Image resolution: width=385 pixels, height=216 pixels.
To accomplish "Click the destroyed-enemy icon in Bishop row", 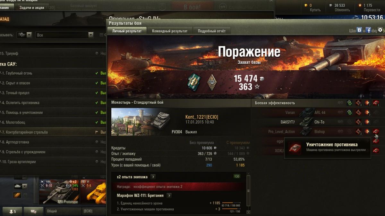I will coord(376,131).
